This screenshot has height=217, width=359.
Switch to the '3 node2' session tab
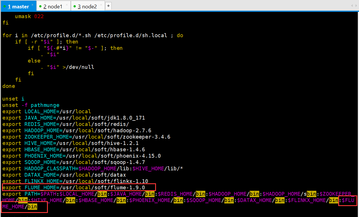pyautogui.click(x=87, y=6)
